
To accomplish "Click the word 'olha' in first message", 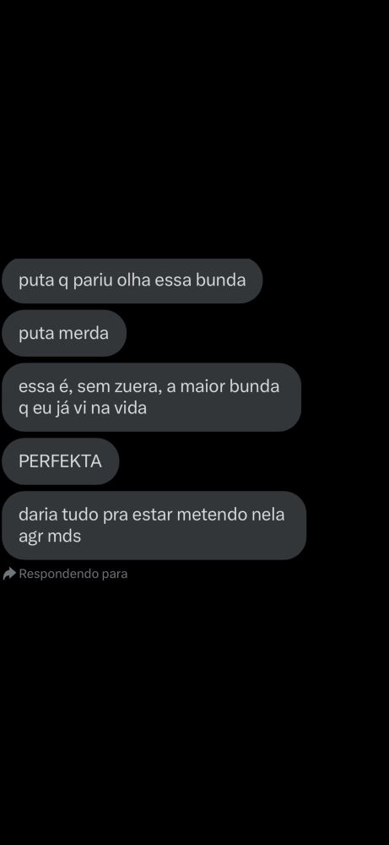I will [170, 281].
